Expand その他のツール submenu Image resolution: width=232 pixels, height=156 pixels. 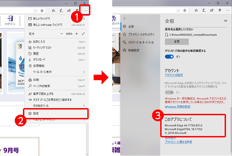click(x=56, y=106)
